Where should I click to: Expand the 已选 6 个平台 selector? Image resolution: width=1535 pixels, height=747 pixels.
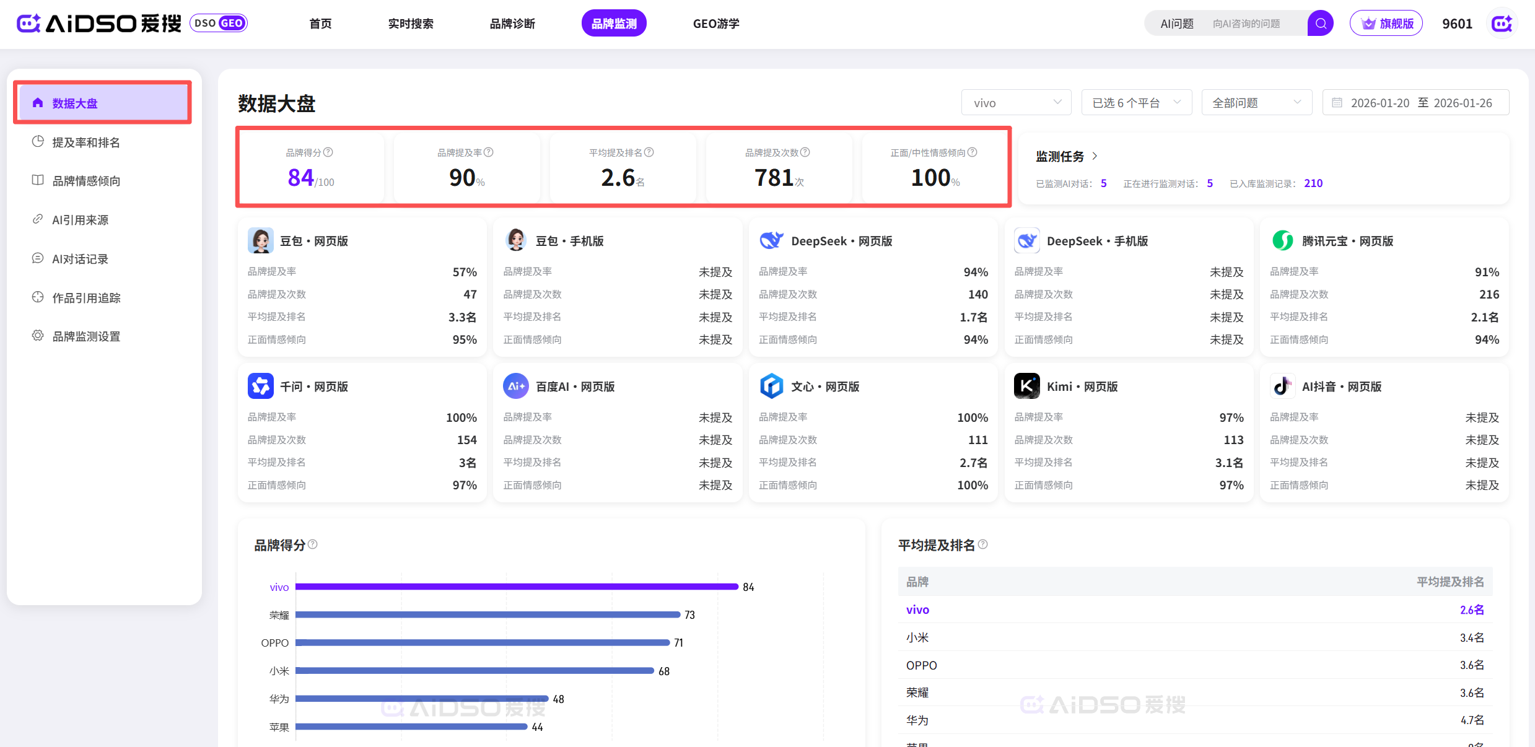(x=1136, y=103)
